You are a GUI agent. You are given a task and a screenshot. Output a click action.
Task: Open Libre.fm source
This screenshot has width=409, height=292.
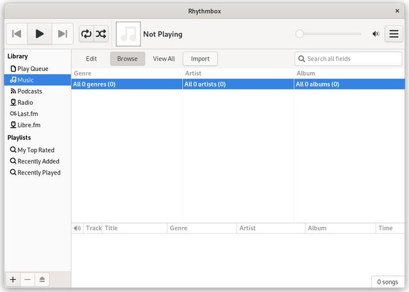click(x=38, y=125)
